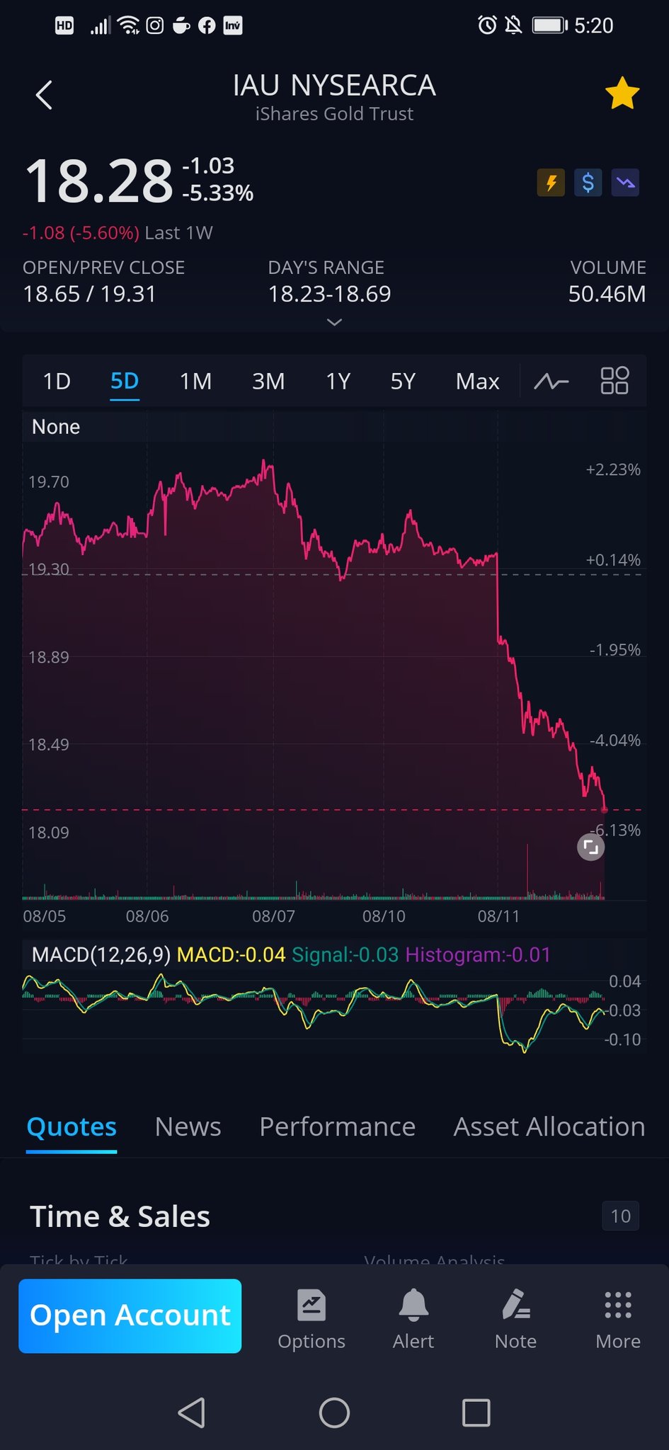This screenshot has height=1450, width=669.
Task: Tap the Wi-Fi status icon
Action: pos(129,25)
